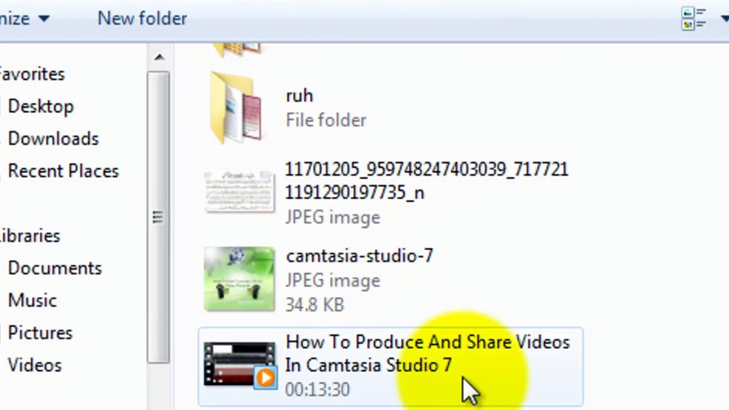Open the Documents library

55,268
